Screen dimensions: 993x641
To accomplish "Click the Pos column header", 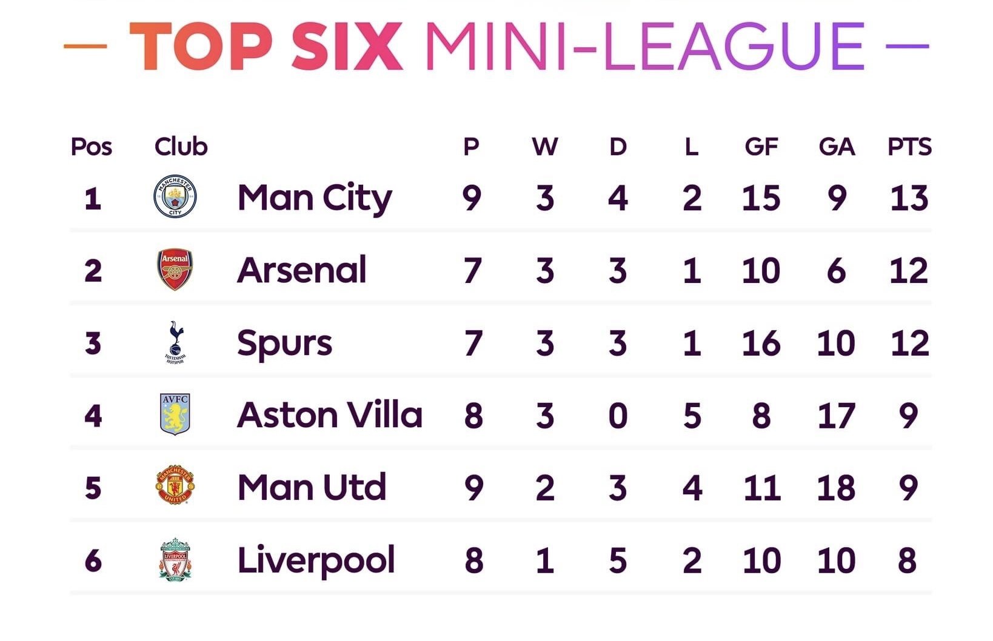I will (92, 147).
